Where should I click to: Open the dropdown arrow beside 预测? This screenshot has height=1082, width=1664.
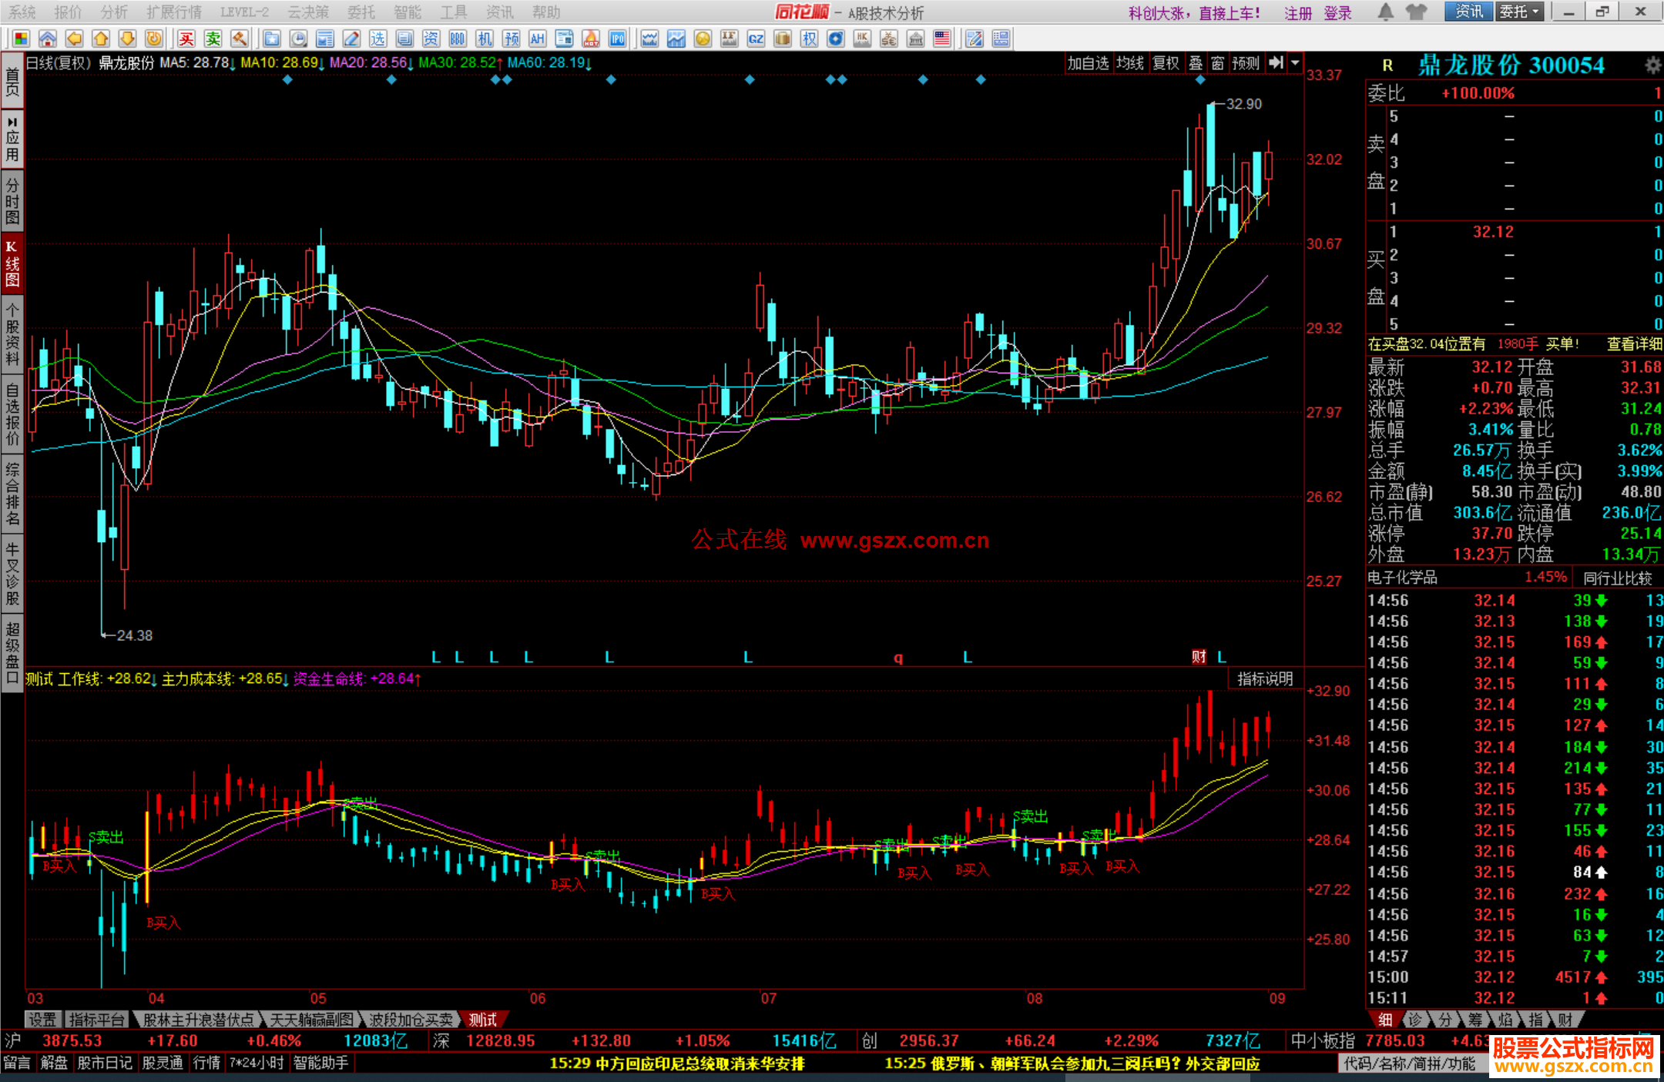[1295, 63]
